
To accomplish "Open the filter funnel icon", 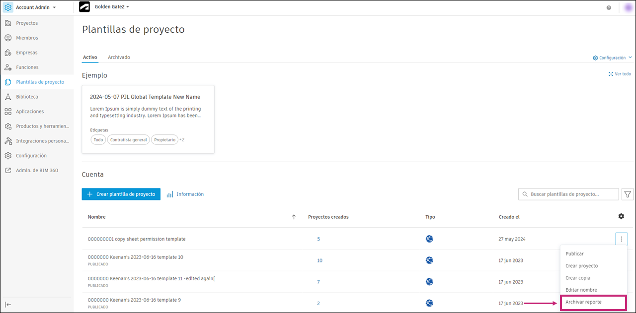I will [x=628, y=194].
